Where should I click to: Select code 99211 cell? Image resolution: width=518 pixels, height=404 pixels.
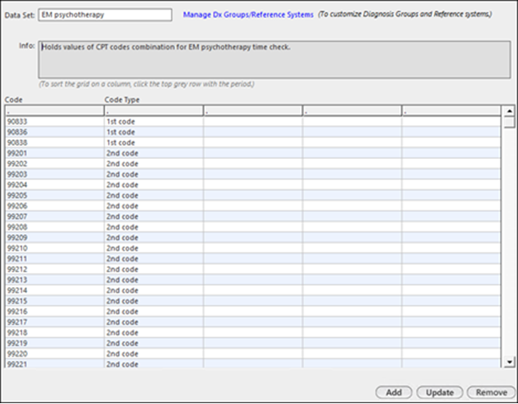click(55, 259)
